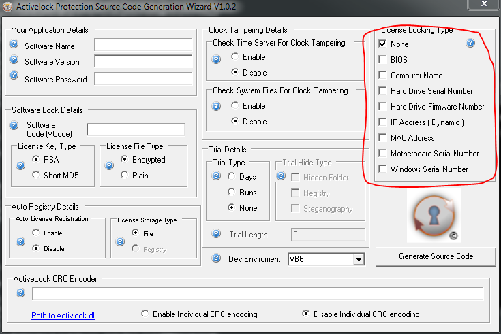Click help icon beside Trial Length
Viewport: 501px width, 334px height.
pyautogui.click(x=216, y=234)
